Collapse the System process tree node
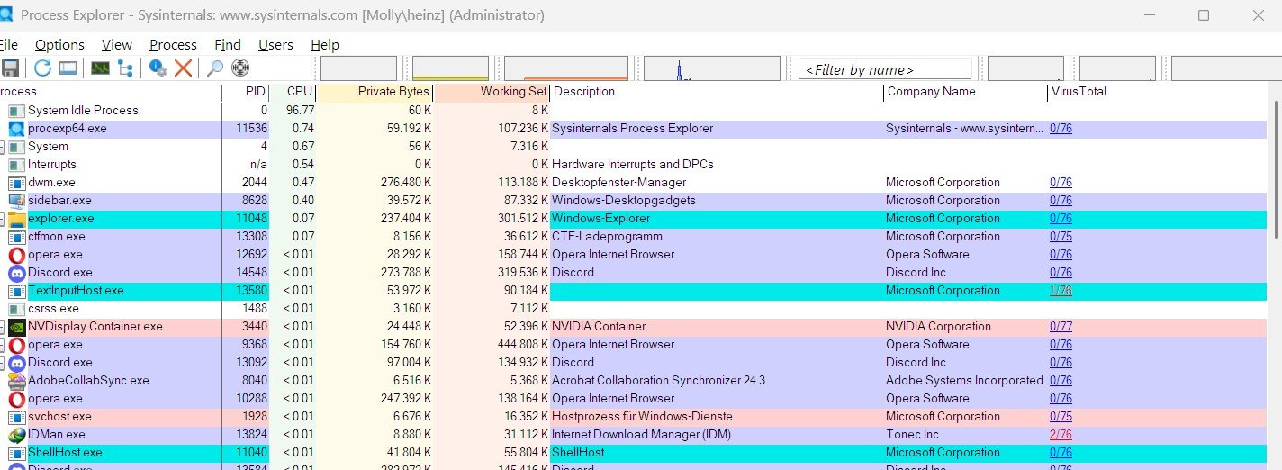 (2, 147)
